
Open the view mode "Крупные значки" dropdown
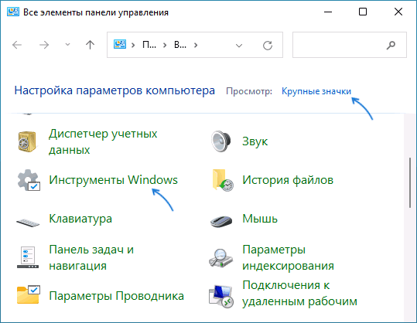click(x=316, y=91)
